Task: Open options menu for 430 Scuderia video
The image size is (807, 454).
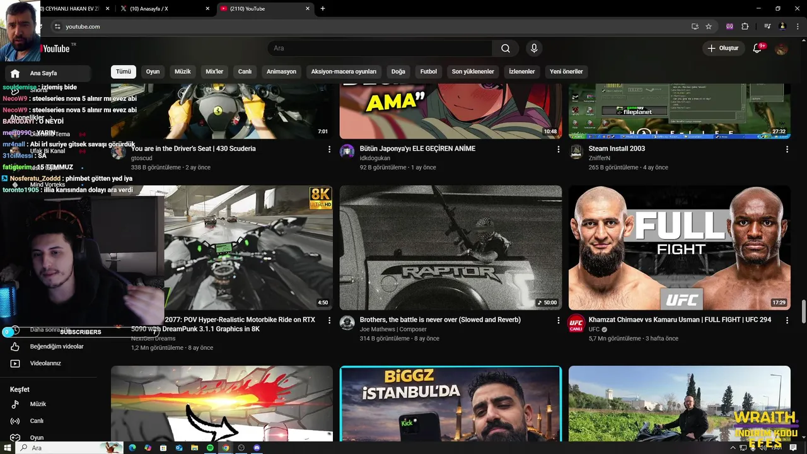Action: tap(329, 149)
